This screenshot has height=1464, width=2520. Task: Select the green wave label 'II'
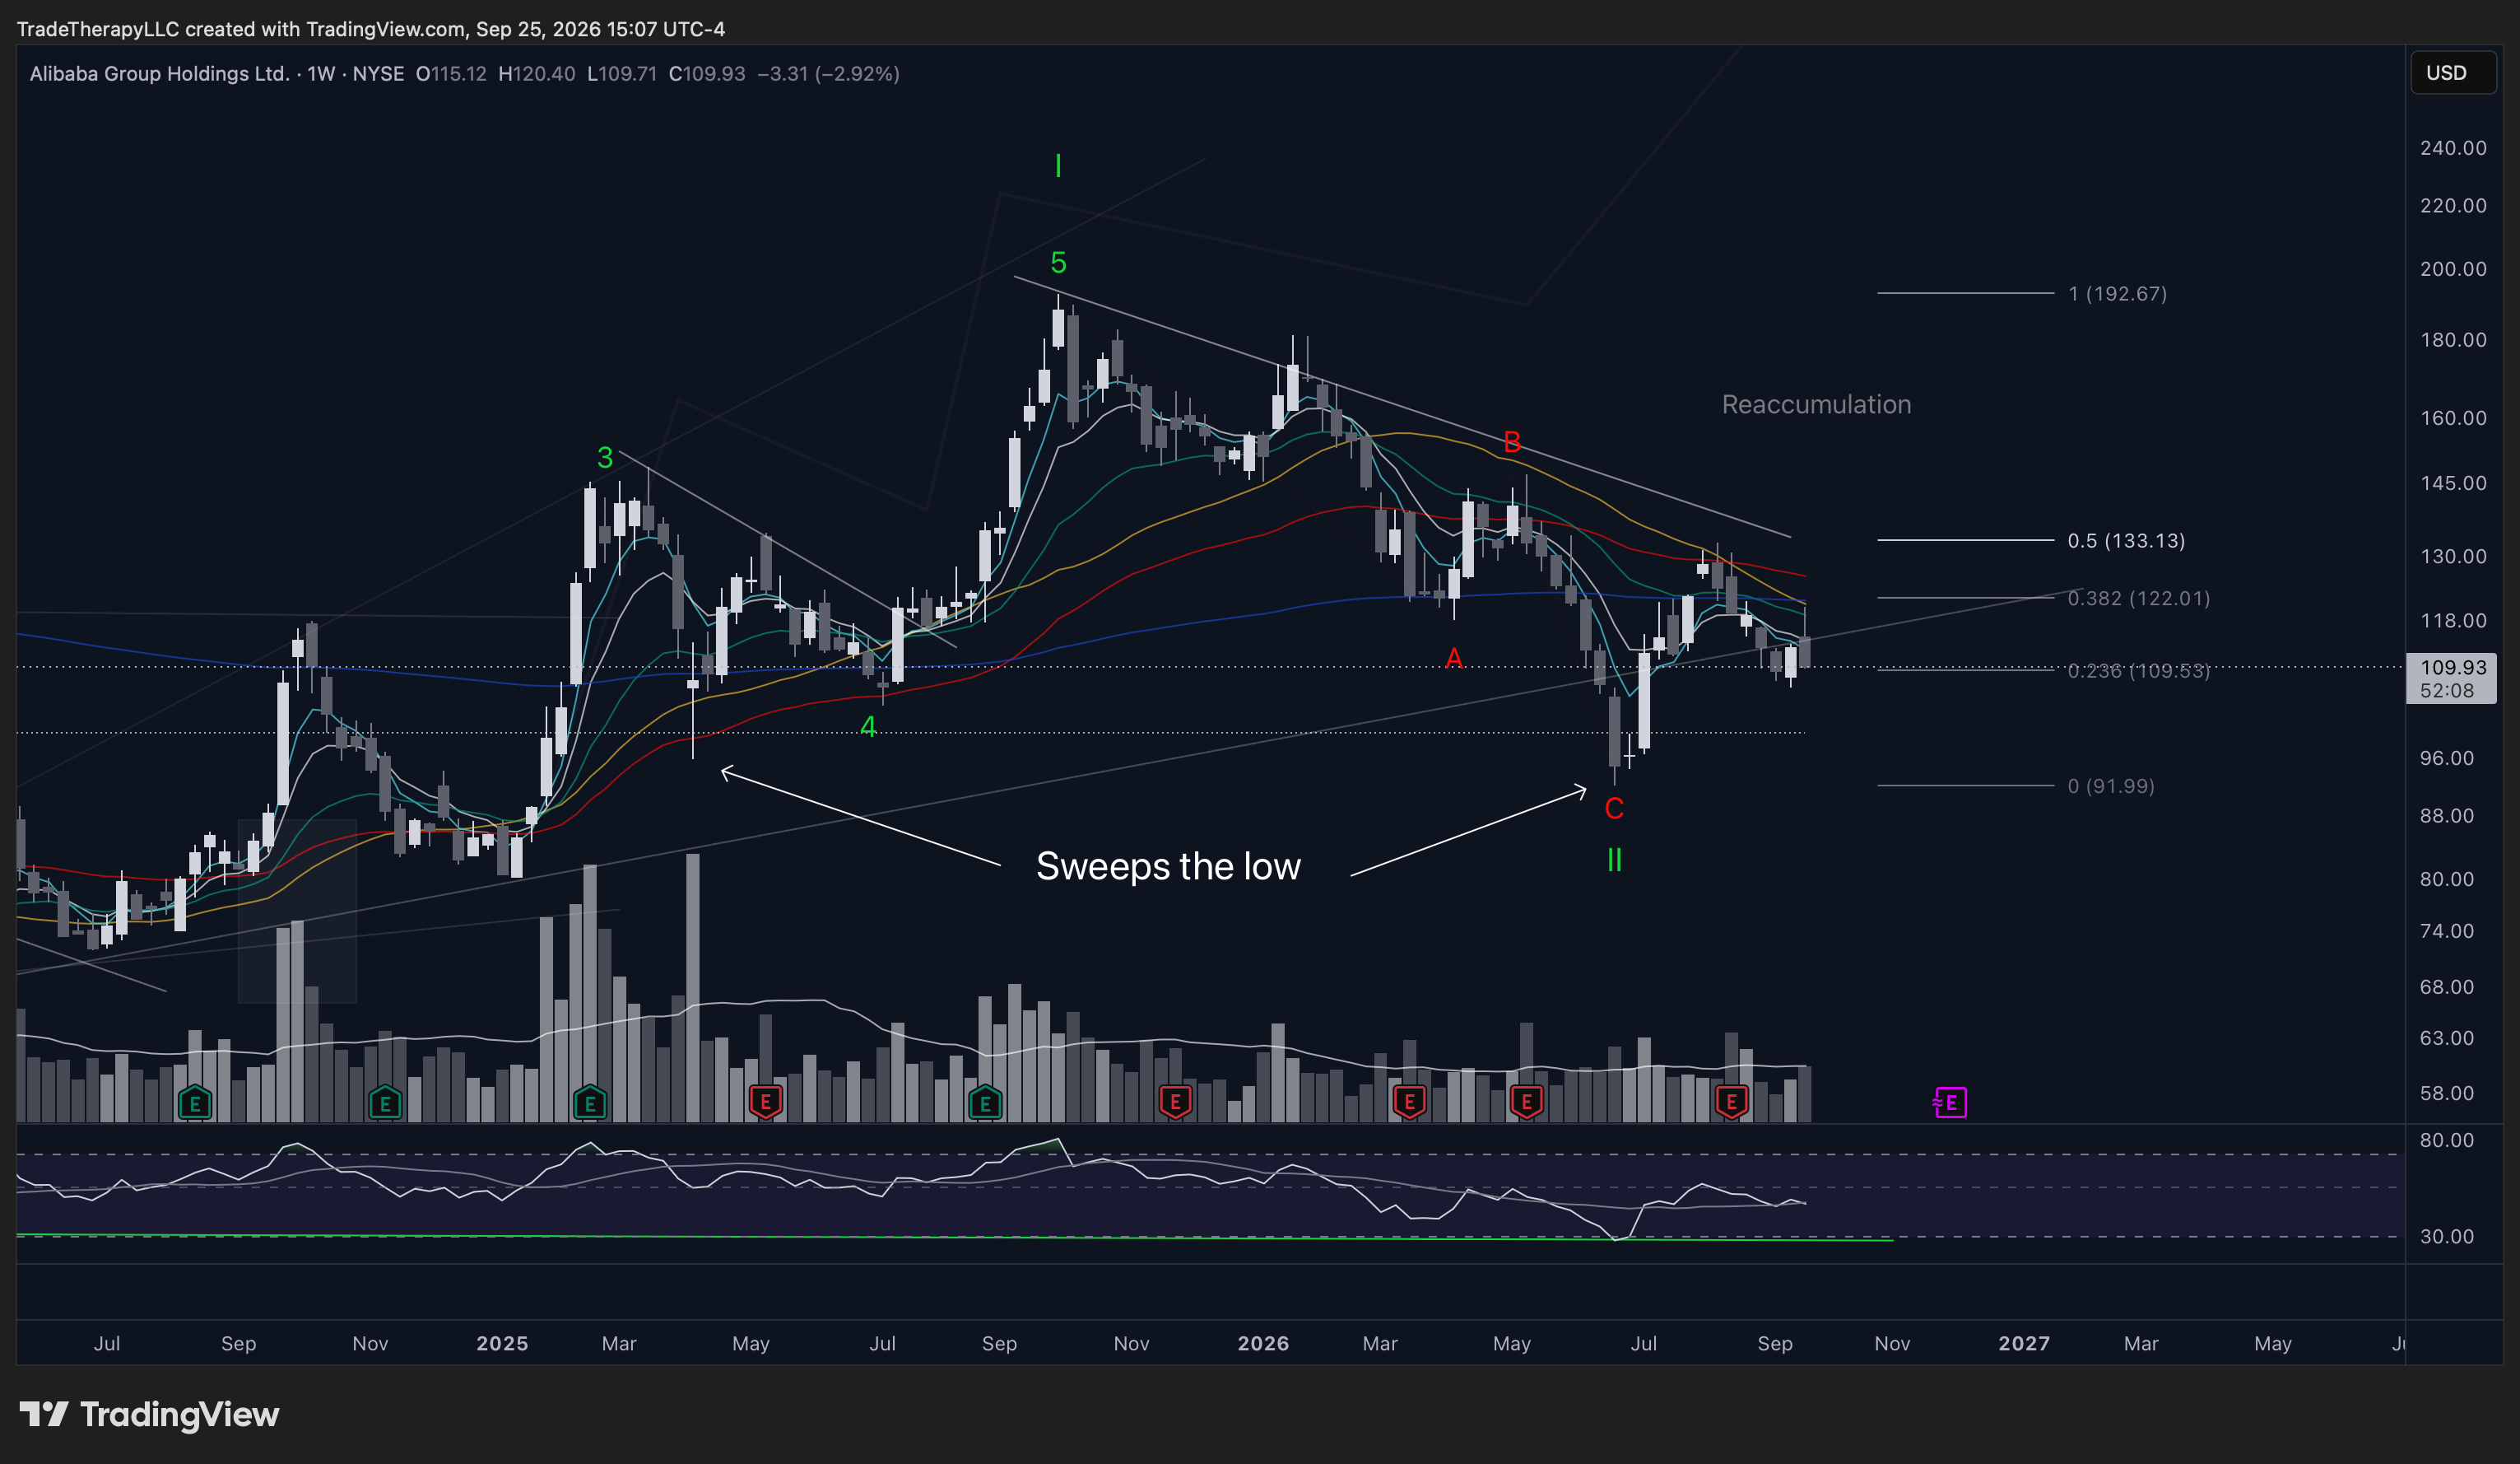click(1613, 860)
